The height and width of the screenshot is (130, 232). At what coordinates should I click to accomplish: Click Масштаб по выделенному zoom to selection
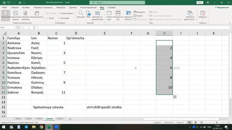(x=98, y=15)
